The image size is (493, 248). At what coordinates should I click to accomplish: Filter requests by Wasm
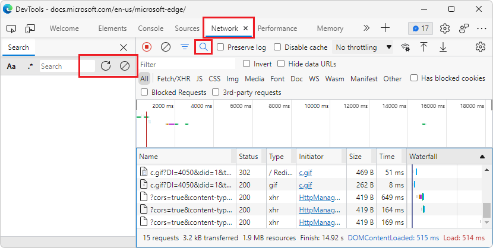click(335, 79)
